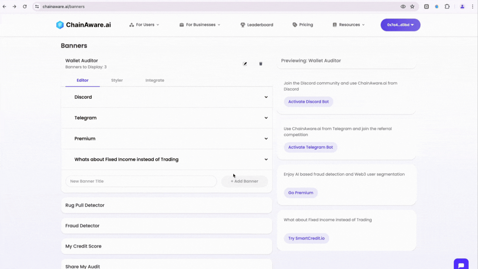Click the Try SmartCredit.io button
The width and height of the screenshot is (478, 269).
[306, 238]
